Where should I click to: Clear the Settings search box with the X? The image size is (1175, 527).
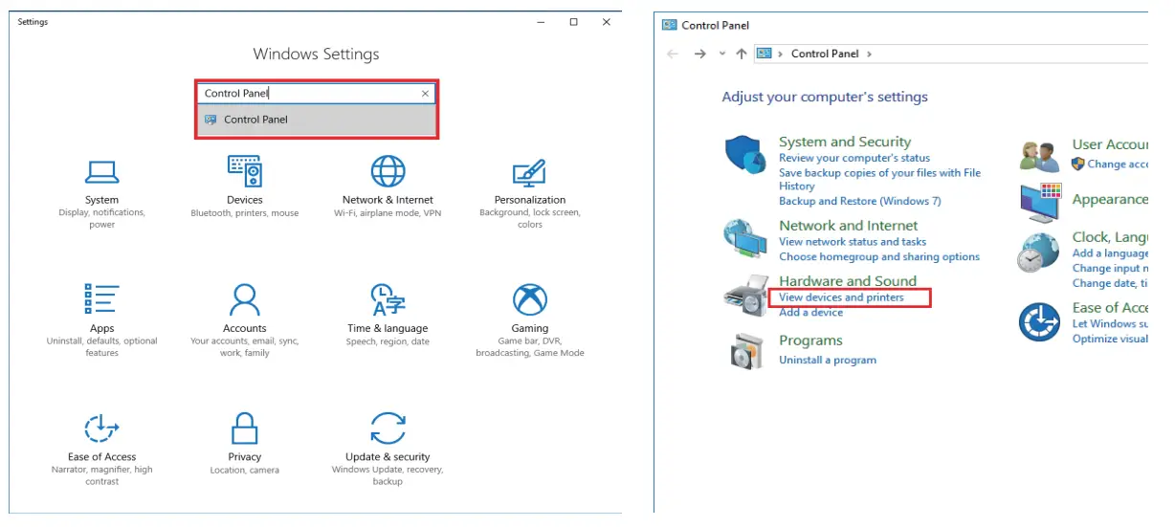tap(426, 94)
